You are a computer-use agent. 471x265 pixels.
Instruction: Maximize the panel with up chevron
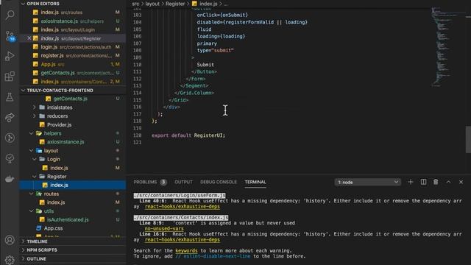point(448,182)
